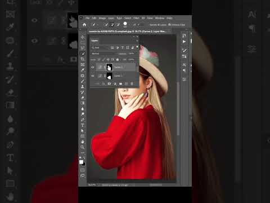Open the Filter menu

pos(136,18)
